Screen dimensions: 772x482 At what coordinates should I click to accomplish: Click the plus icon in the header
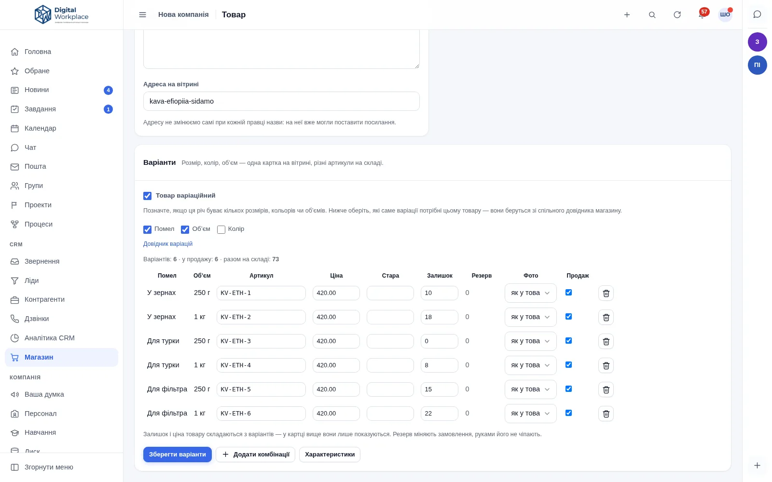point(627,15)
